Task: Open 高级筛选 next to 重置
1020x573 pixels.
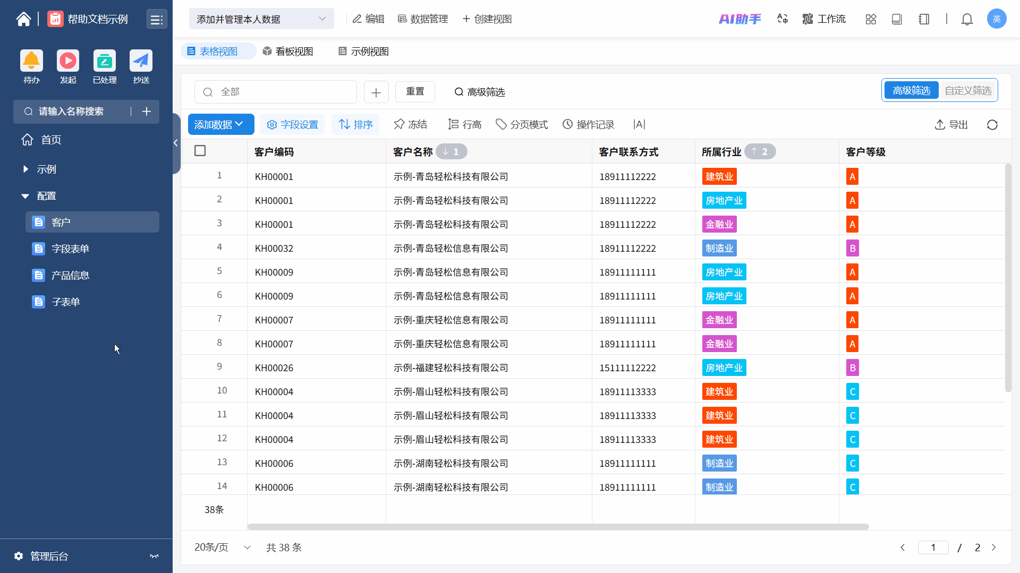Action: point(479,92)
